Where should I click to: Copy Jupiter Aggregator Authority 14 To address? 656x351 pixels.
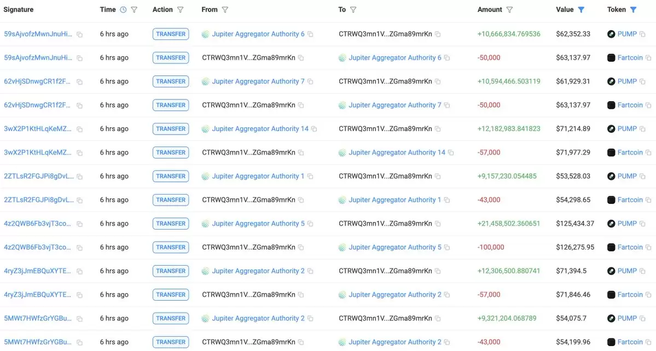451,153
